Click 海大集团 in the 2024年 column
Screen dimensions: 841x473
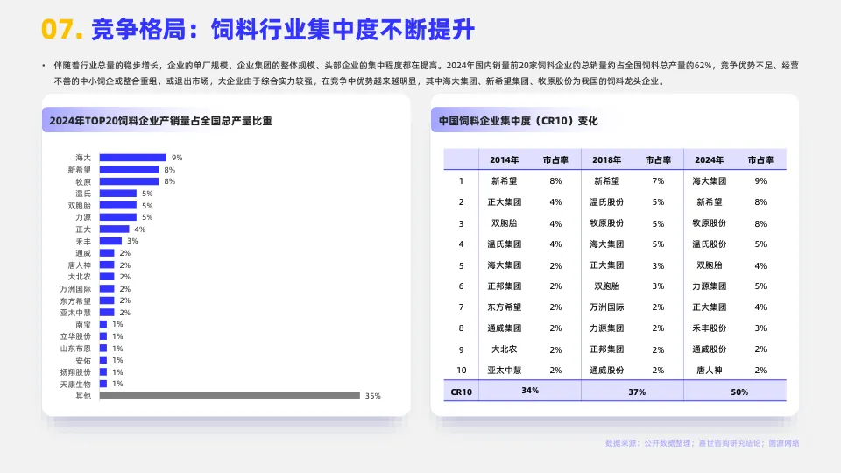click(709, 181)
